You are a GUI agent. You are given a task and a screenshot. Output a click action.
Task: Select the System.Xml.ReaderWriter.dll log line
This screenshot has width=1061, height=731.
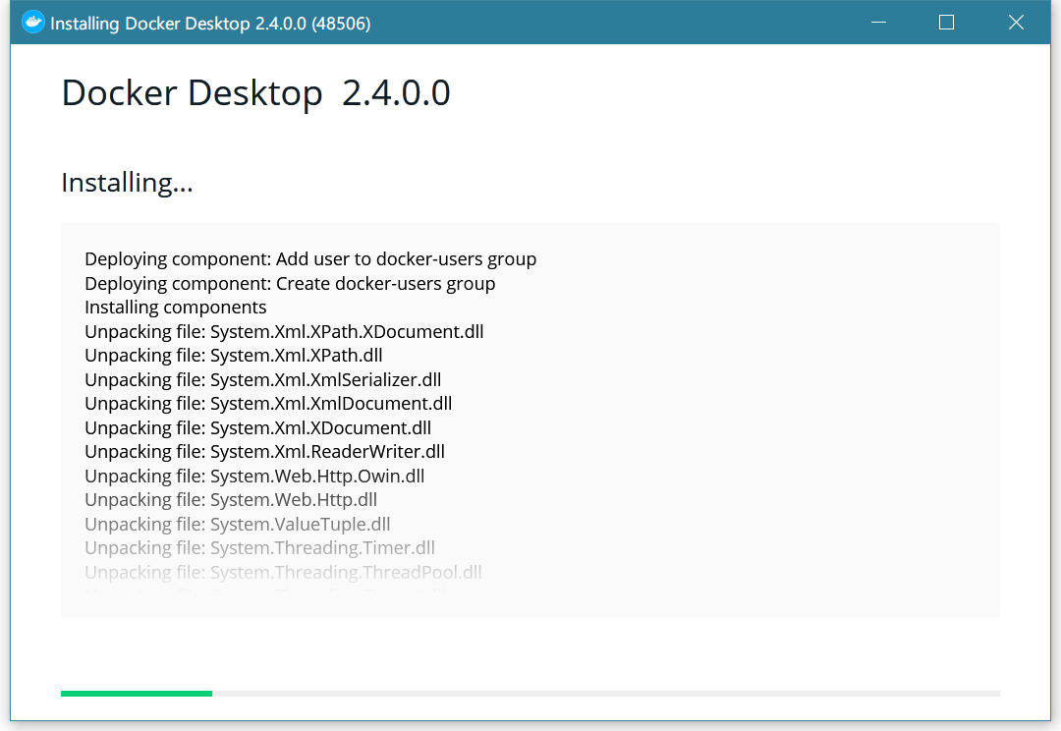click(264, 451)
